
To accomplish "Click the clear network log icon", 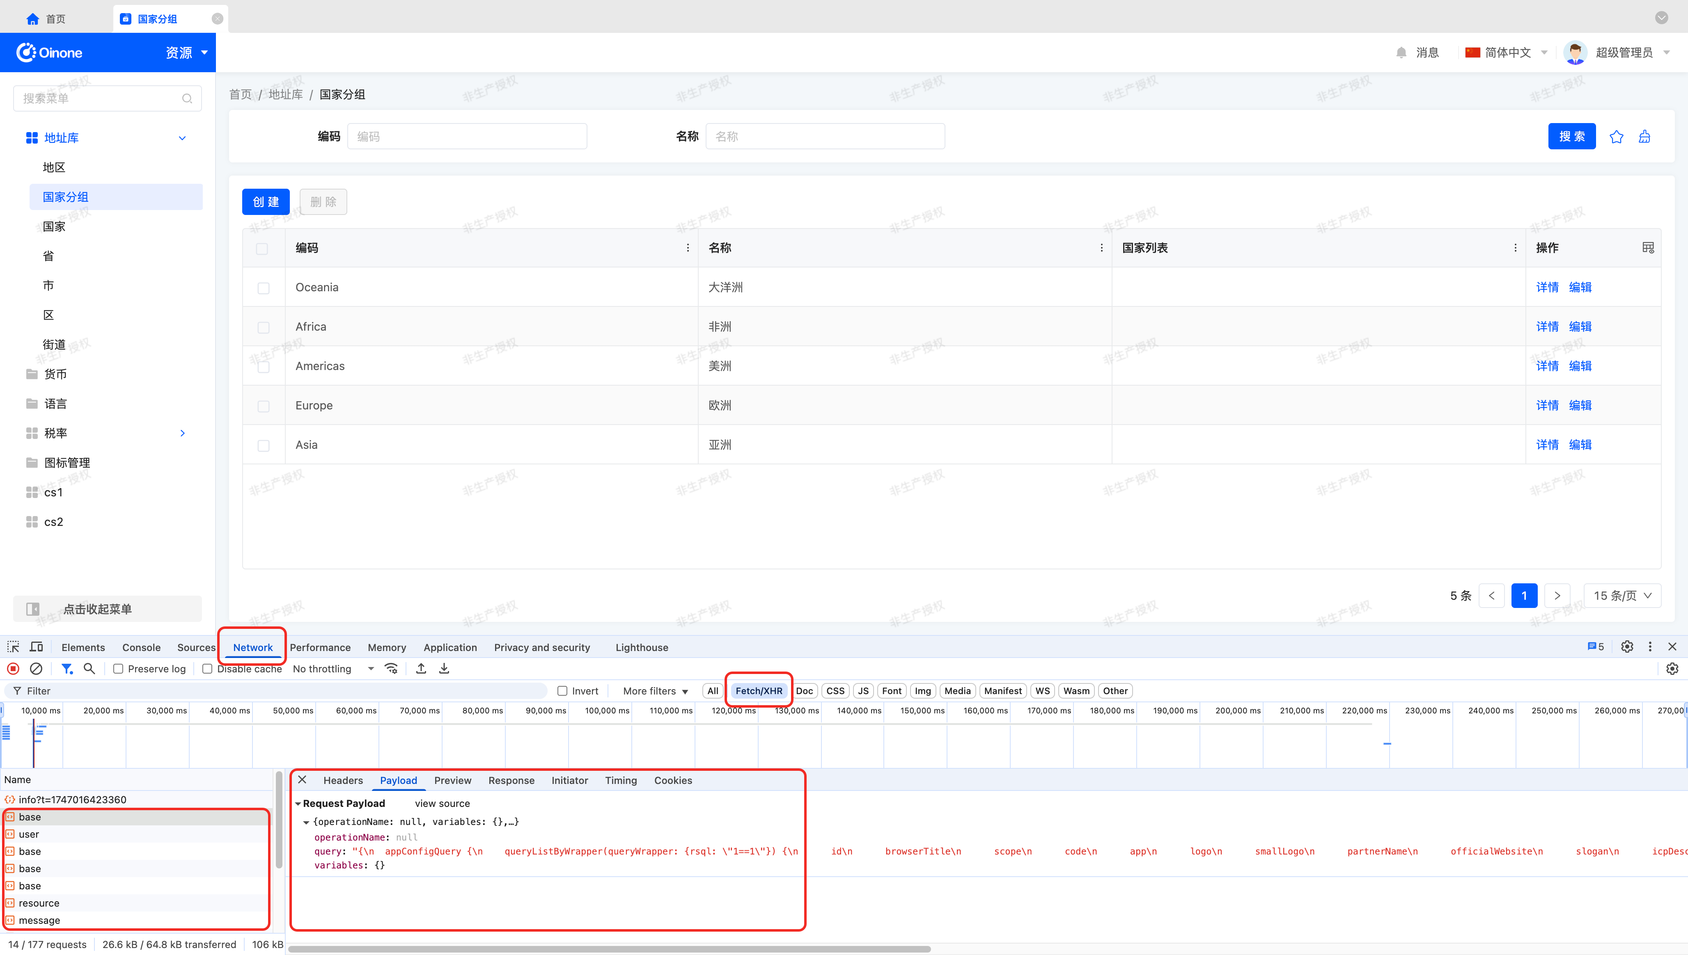I will [36, 668].
